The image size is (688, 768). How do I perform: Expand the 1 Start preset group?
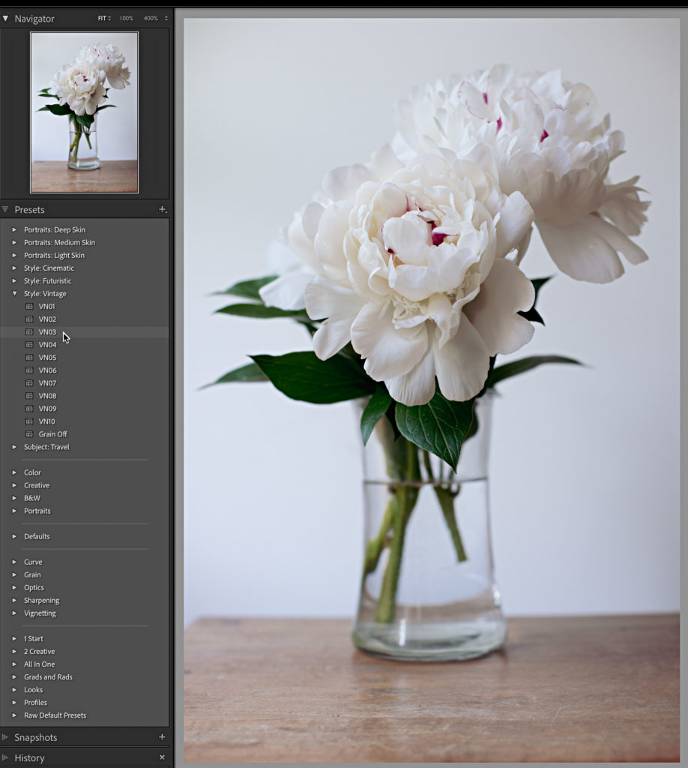[x=14, y=638]
